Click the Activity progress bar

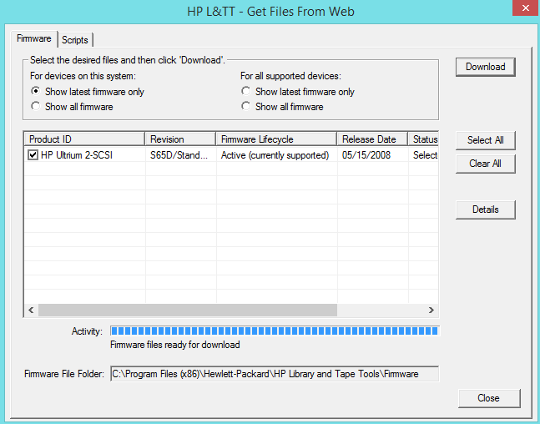(275, 331)
